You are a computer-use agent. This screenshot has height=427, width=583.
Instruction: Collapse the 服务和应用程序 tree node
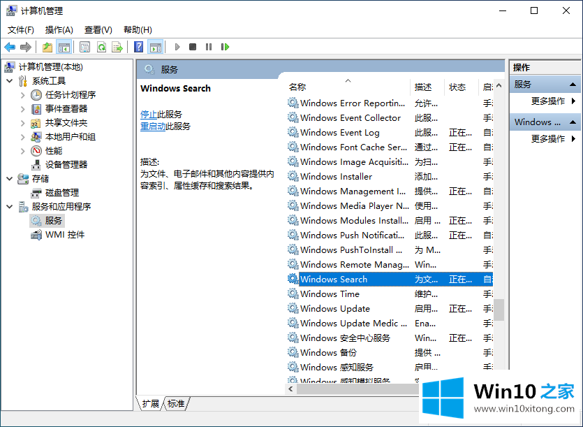coord(9,207)
